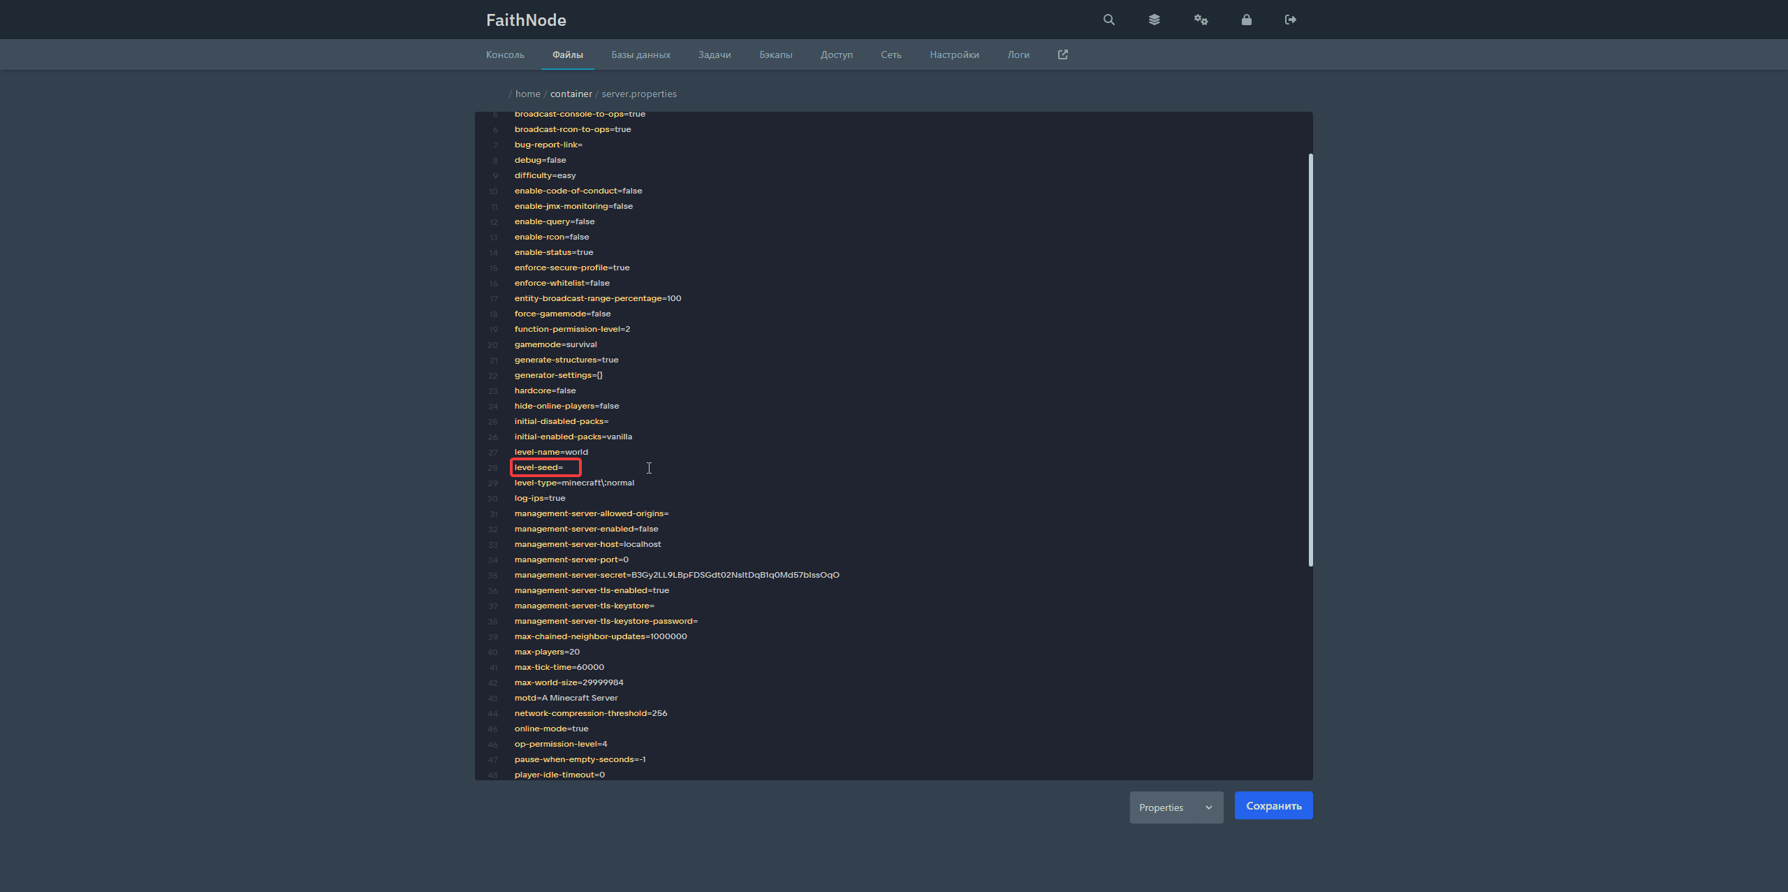This screenshot has height=892, width=1788.
Task: Open admin gears icon in header
Action: (1201, 20)
